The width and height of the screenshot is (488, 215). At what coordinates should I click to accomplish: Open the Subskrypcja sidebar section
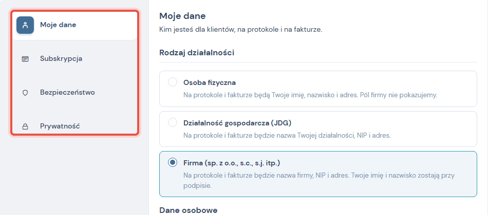pos(74,59)
